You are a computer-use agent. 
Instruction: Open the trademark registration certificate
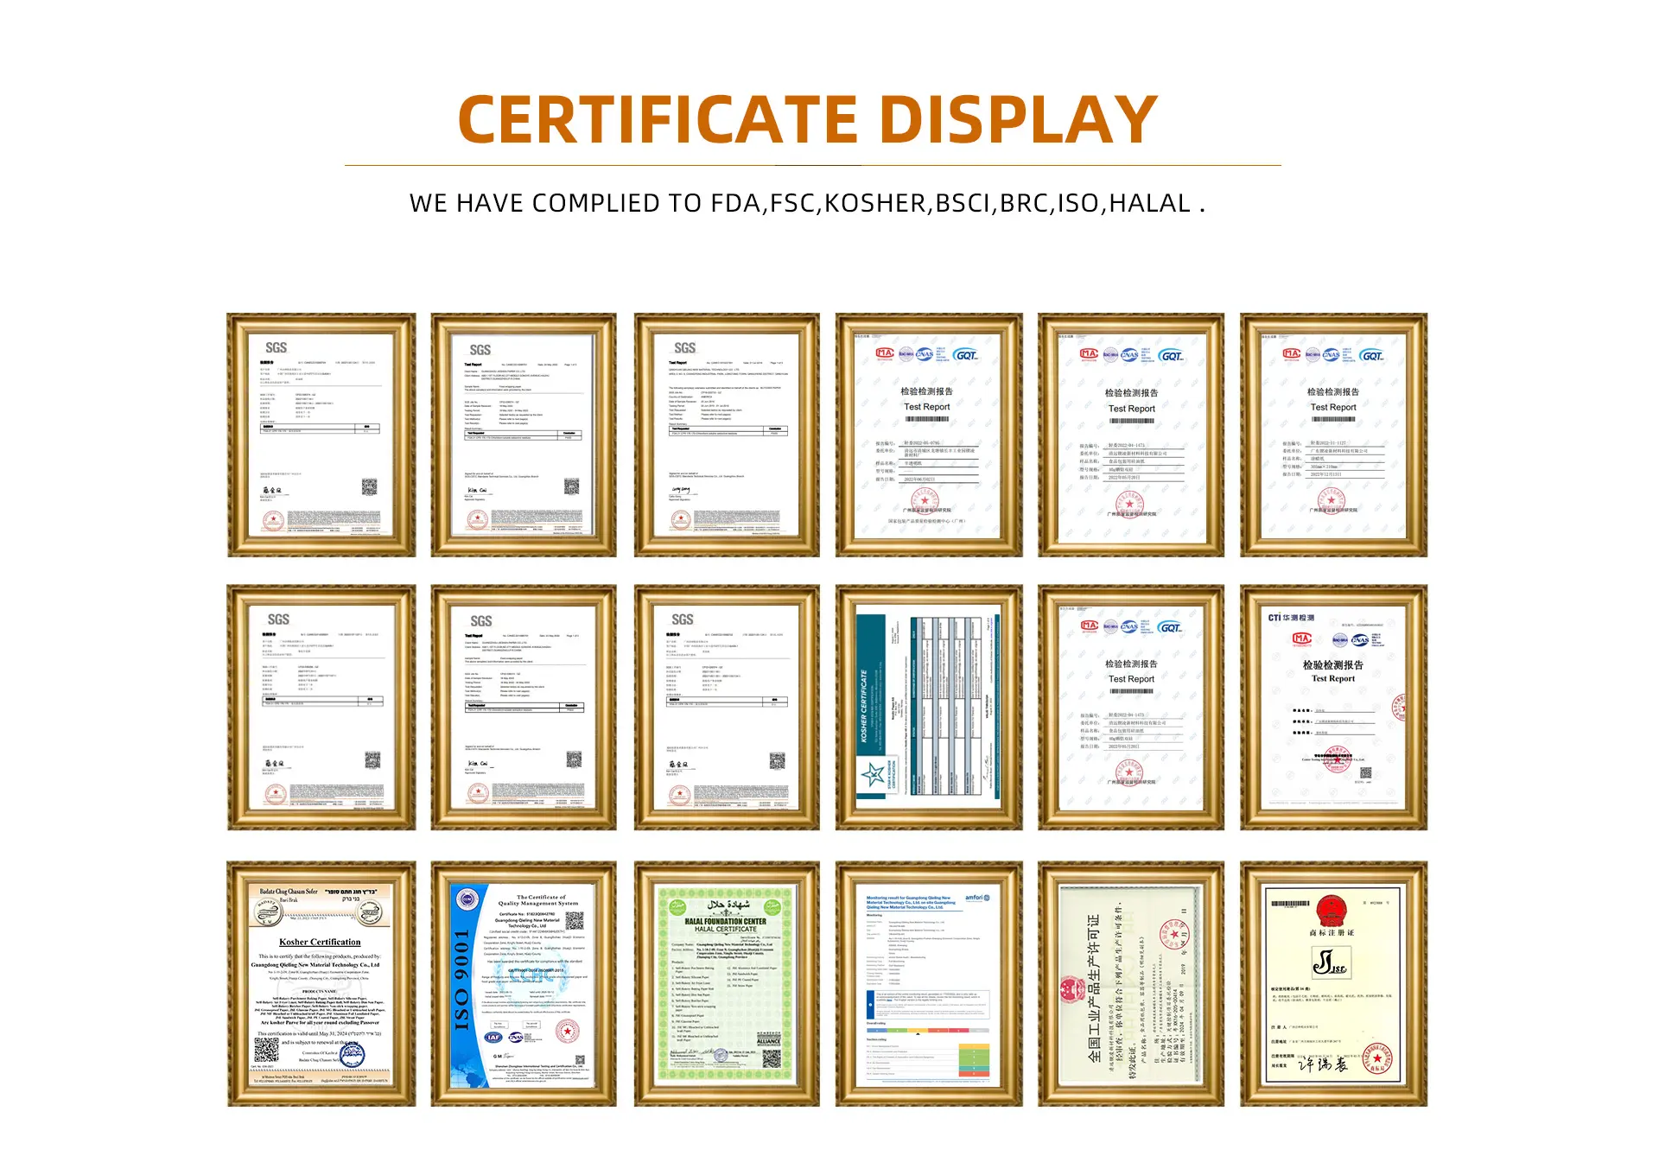[x=1333, y=983]
